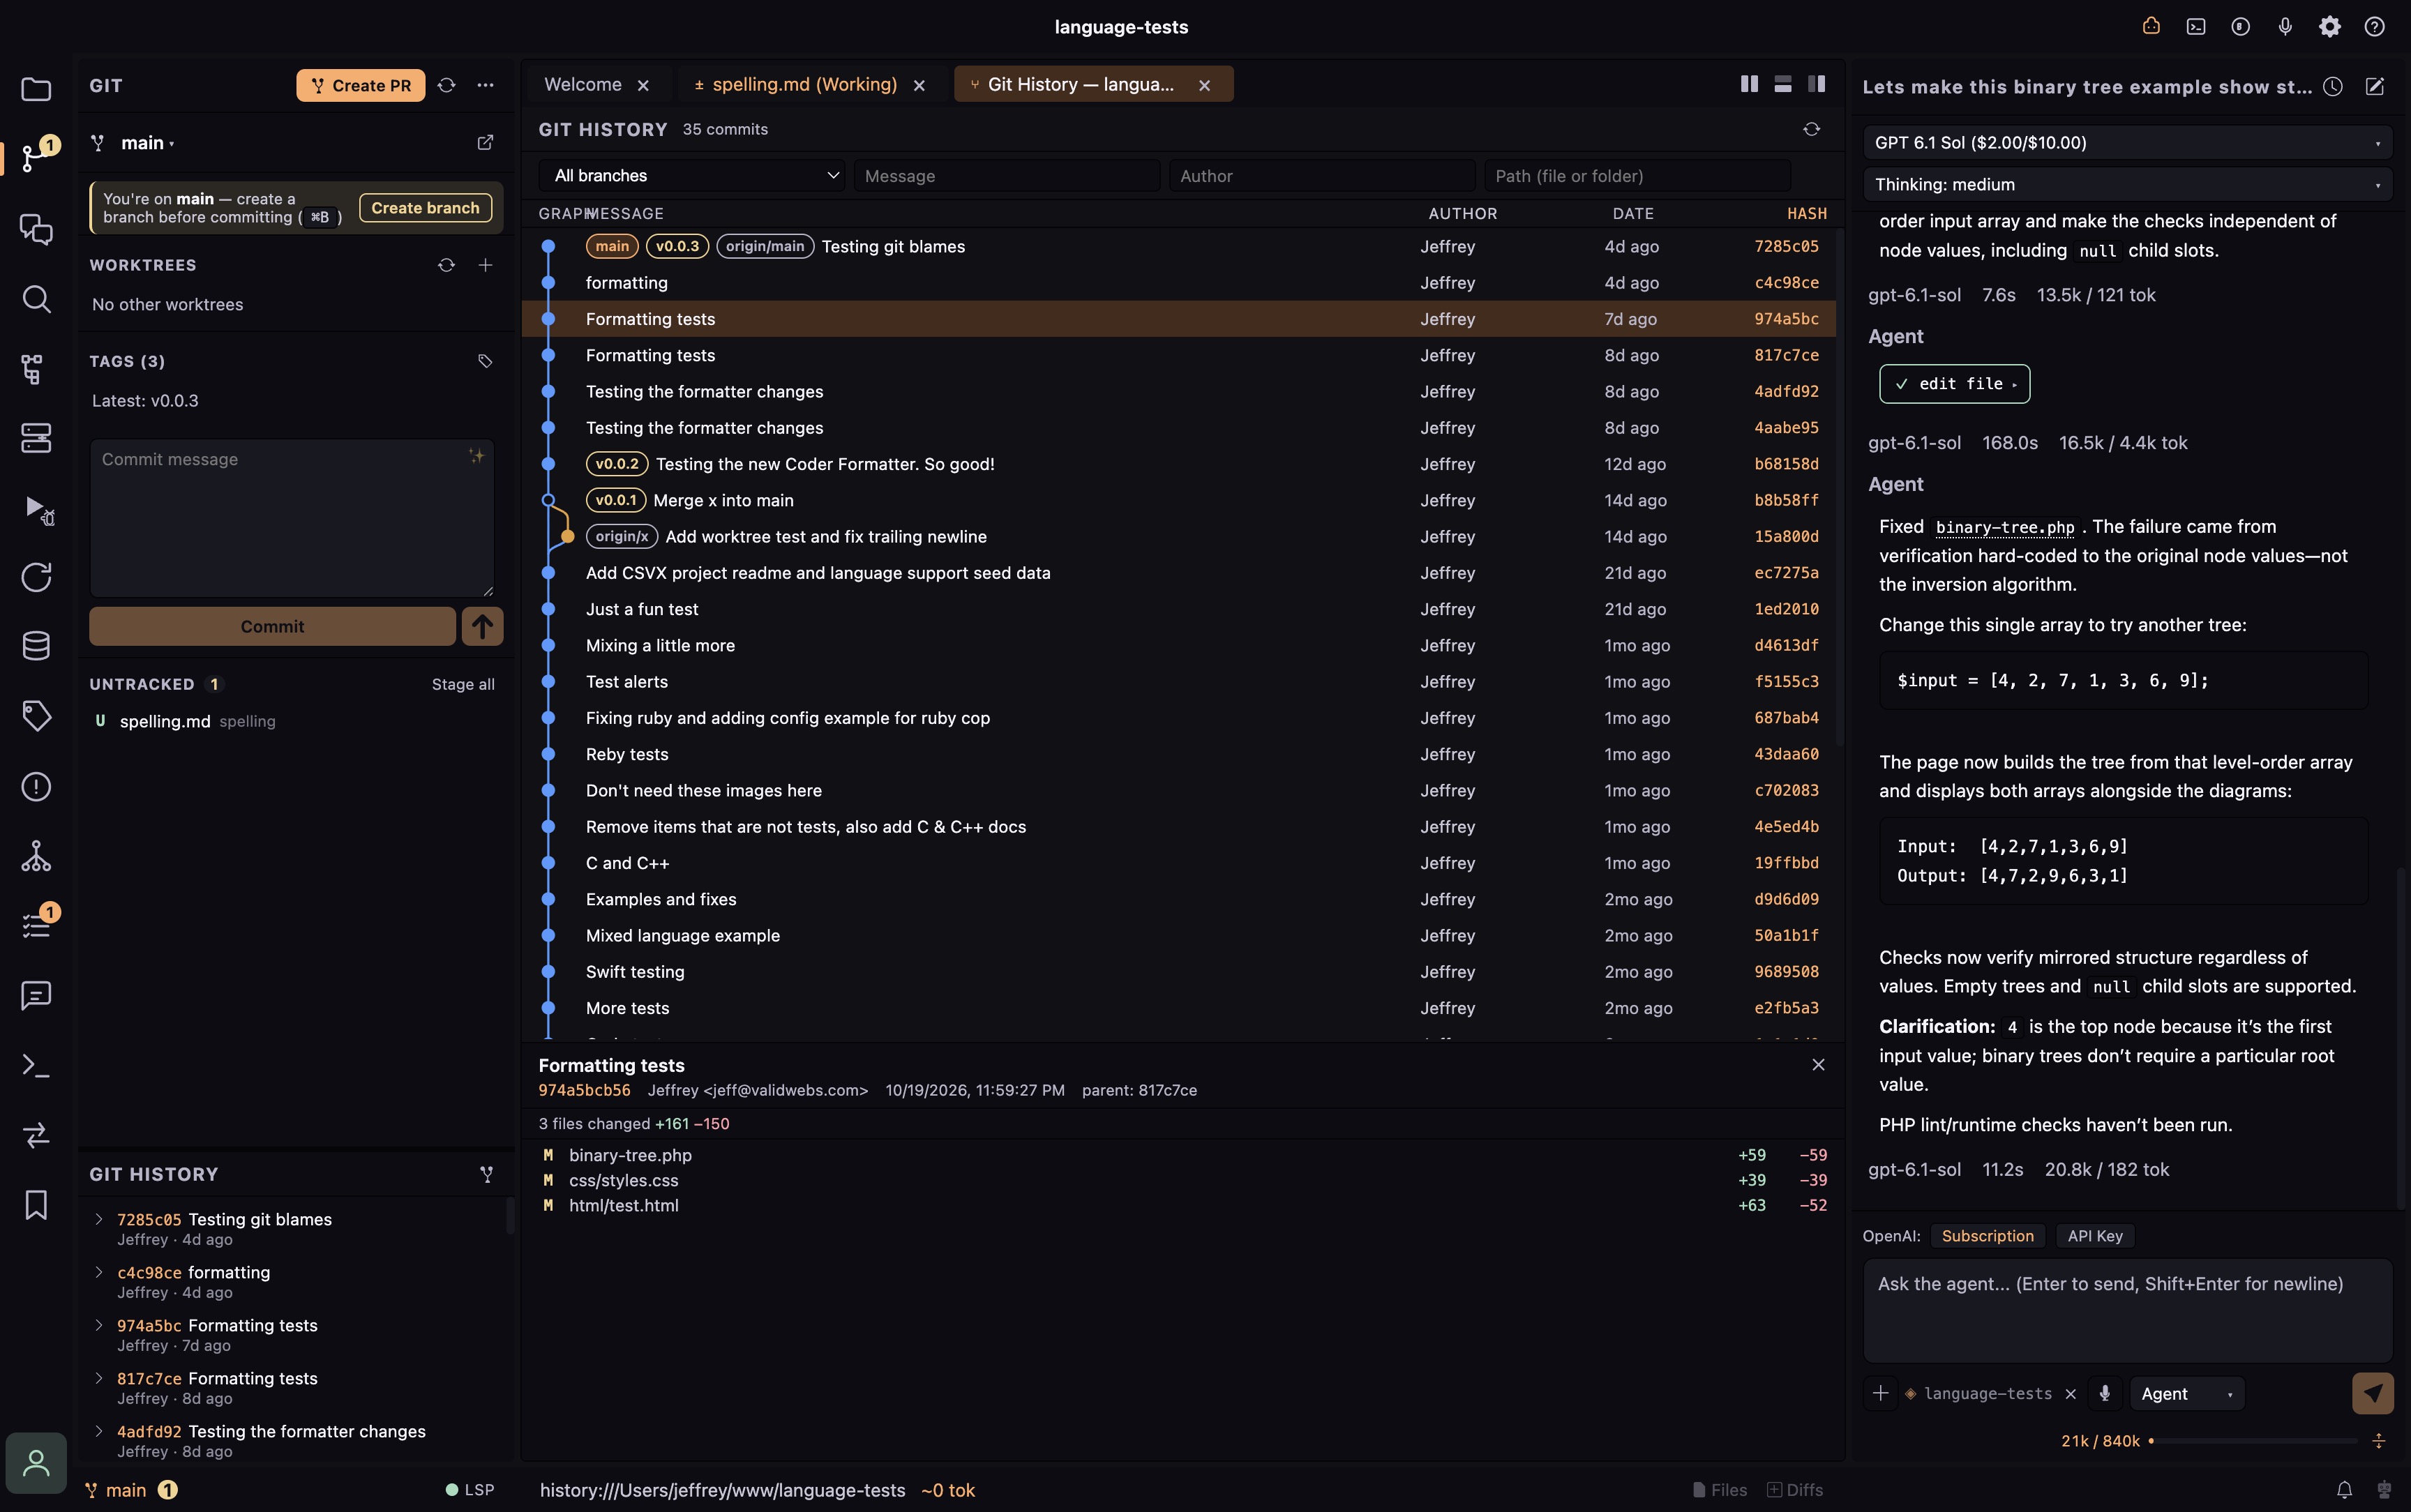The height and width of the screenshot is (1512, 2411).
Task: Click the Commit button
Action: coord(272,626)
